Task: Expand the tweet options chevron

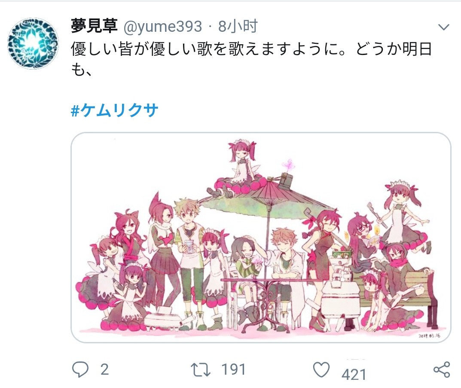Action: (x=443, y=27)
